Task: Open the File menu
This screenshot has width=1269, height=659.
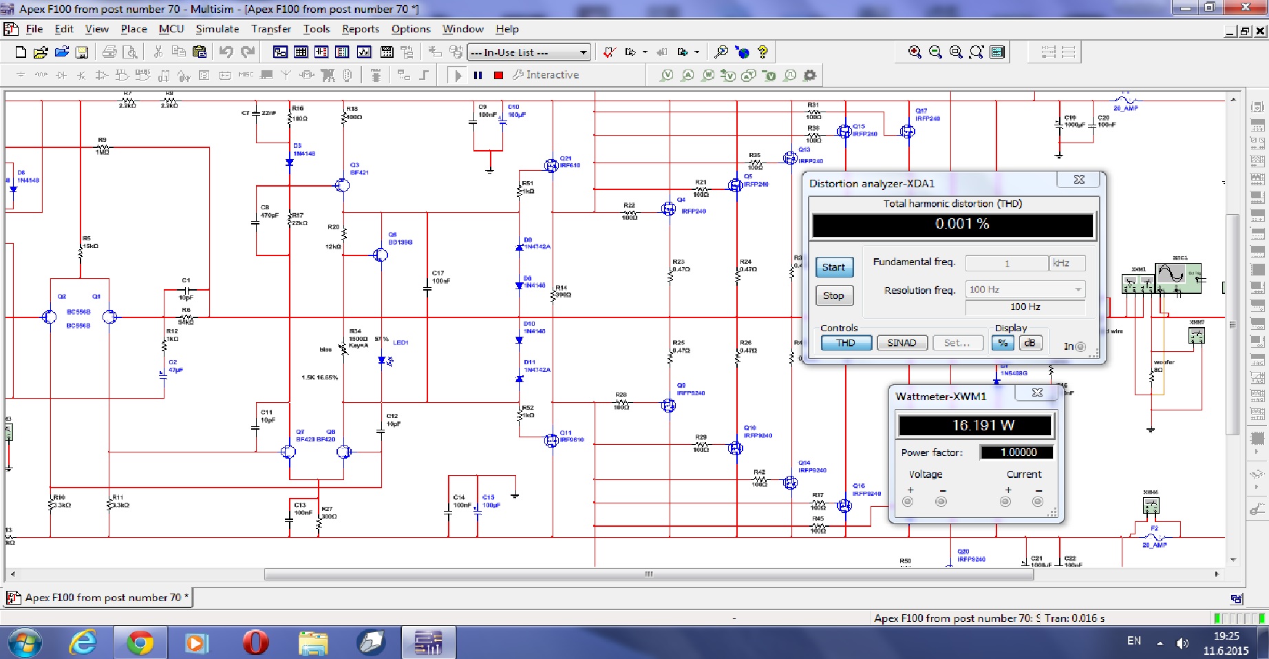Action: pos(34,29)
